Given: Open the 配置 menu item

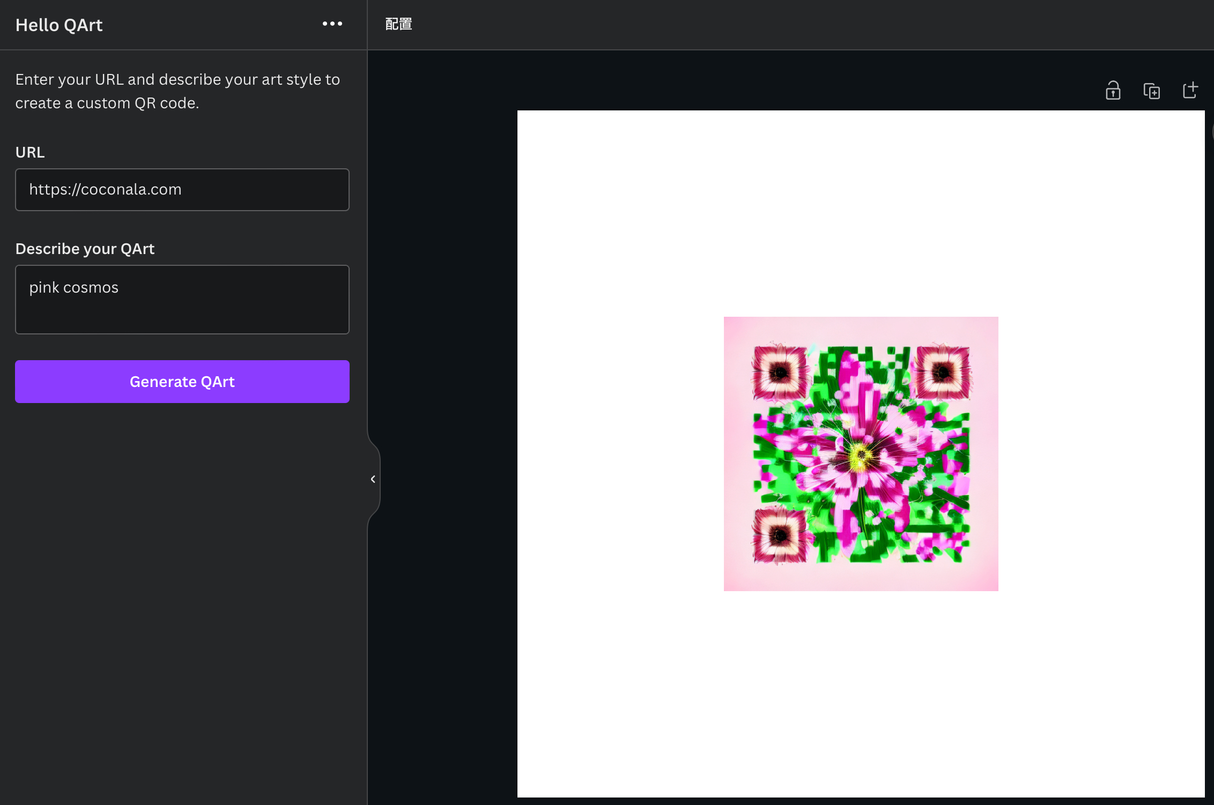Looking at the screenshot, I should click(399, 25).
